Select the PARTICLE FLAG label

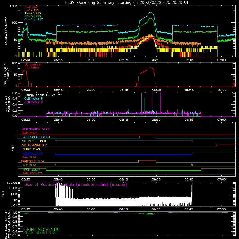tap(33, 161)
